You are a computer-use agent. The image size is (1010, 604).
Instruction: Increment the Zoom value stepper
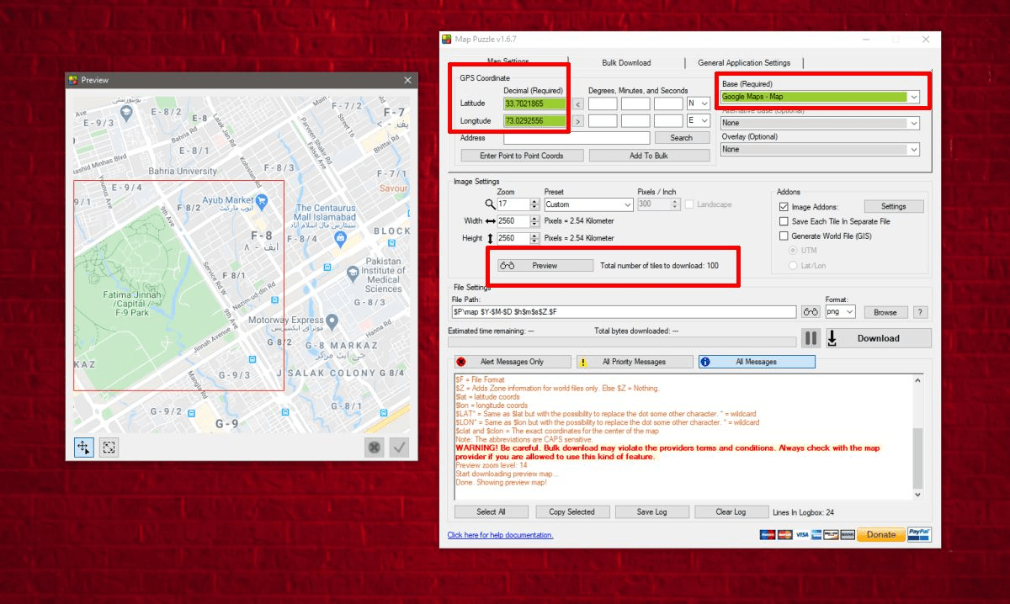click(x=534, y=200)
